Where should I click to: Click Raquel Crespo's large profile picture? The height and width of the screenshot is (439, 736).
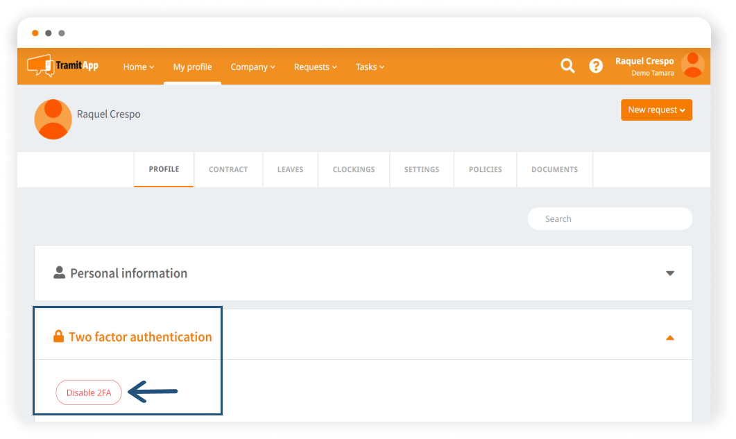coord(53,119)
